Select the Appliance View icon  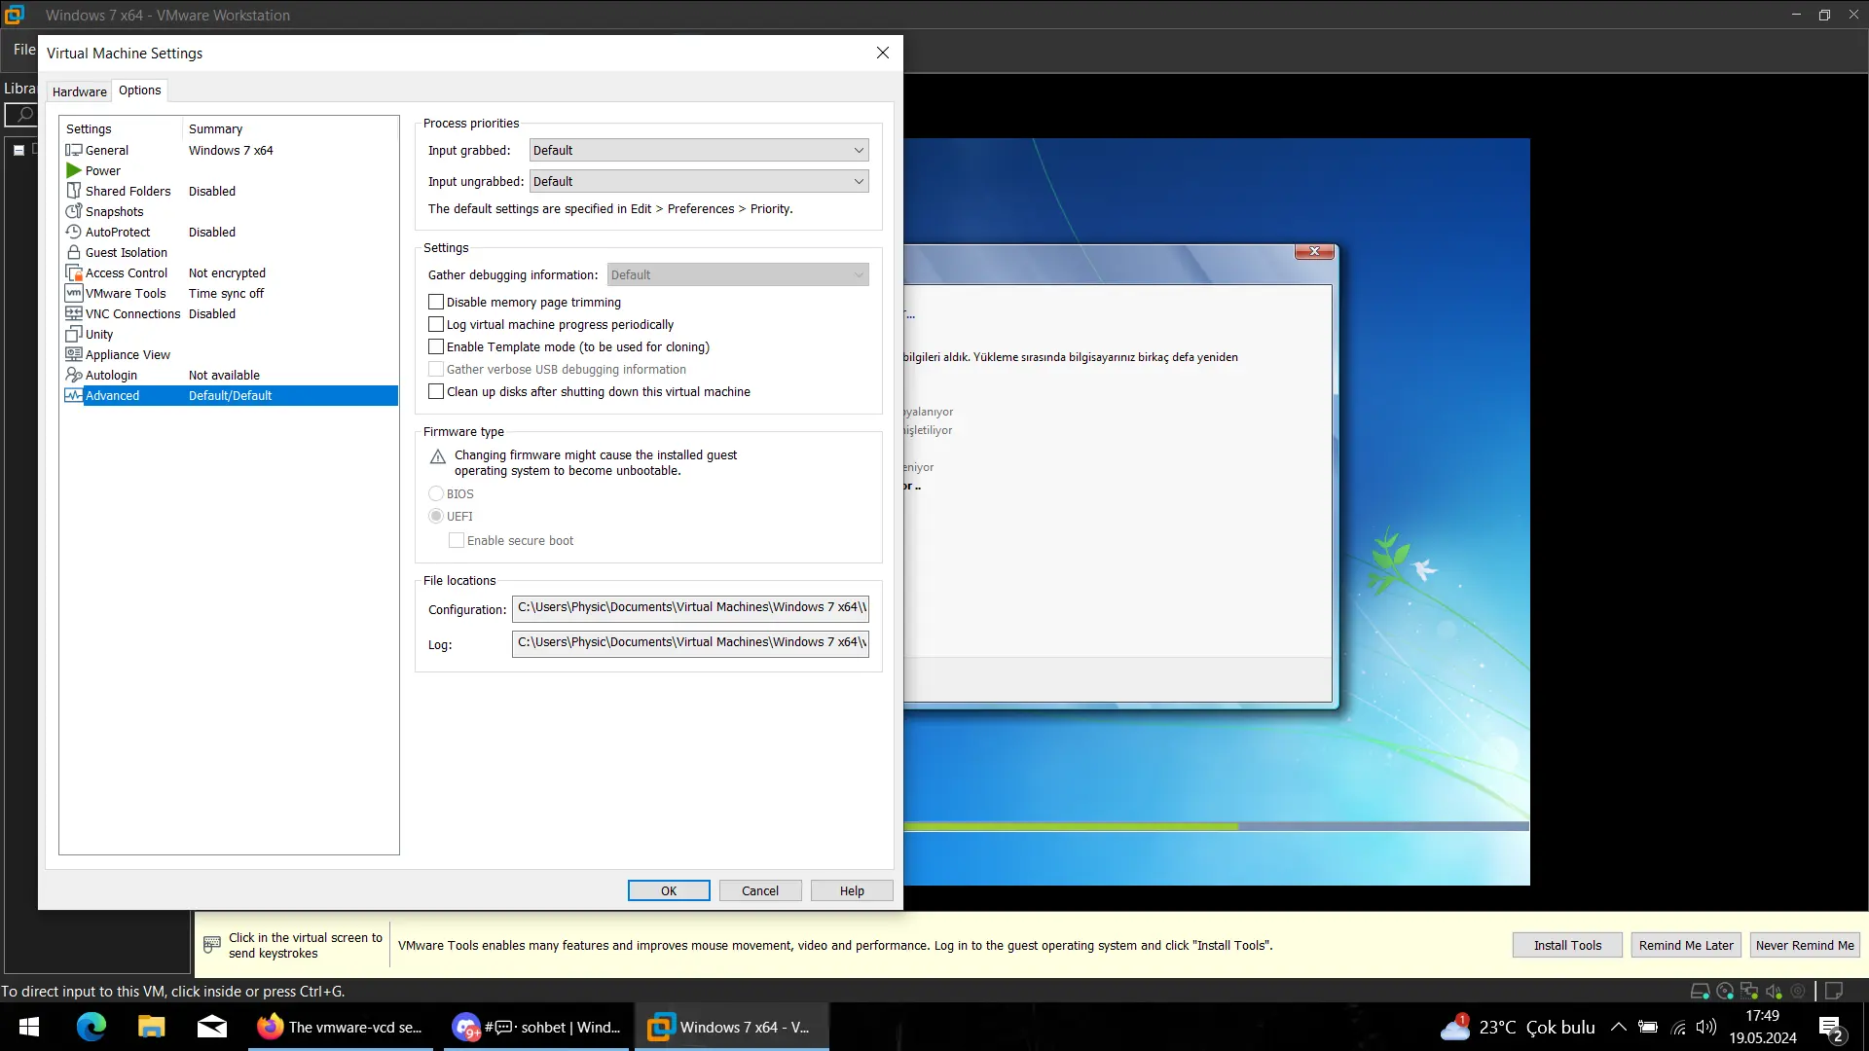(x=74, y=354)
